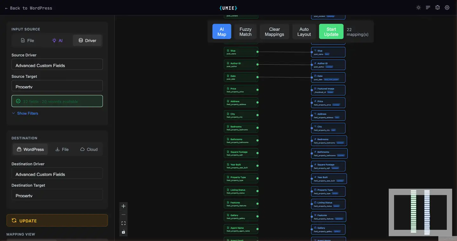The height and width of the screenshot is (241, 457).
Task: Open settings gear in header
Action: tap(447, 8)
